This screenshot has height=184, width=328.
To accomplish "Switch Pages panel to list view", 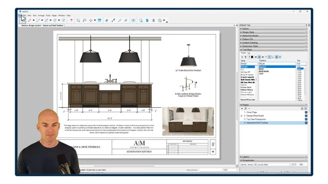I will point(302,108).
